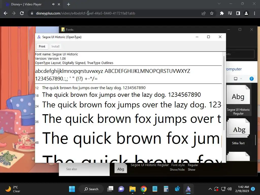Select the Disney+ Video Player tab
Image resolution: width=260 pixels, height=195 pixels.
point(31,4)
